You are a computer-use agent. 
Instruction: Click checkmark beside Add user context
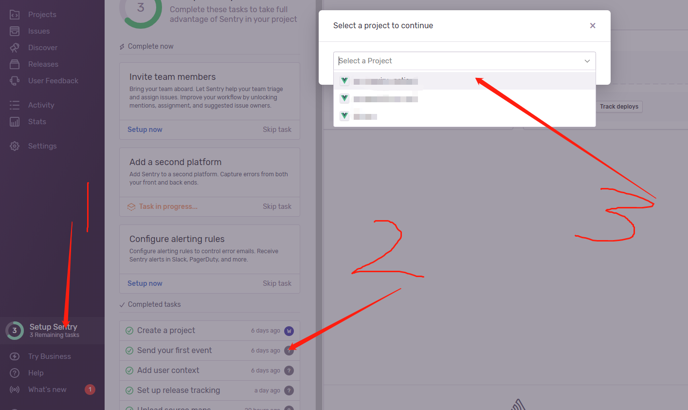(x=129, y=371)
